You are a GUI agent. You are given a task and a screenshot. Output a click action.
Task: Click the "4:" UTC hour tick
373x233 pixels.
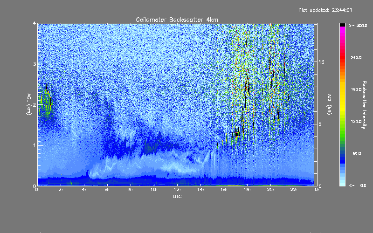pyautogui.click(x=84, y=190)
